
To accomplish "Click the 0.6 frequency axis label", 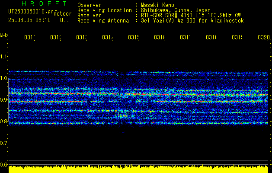I will point(3,164).
